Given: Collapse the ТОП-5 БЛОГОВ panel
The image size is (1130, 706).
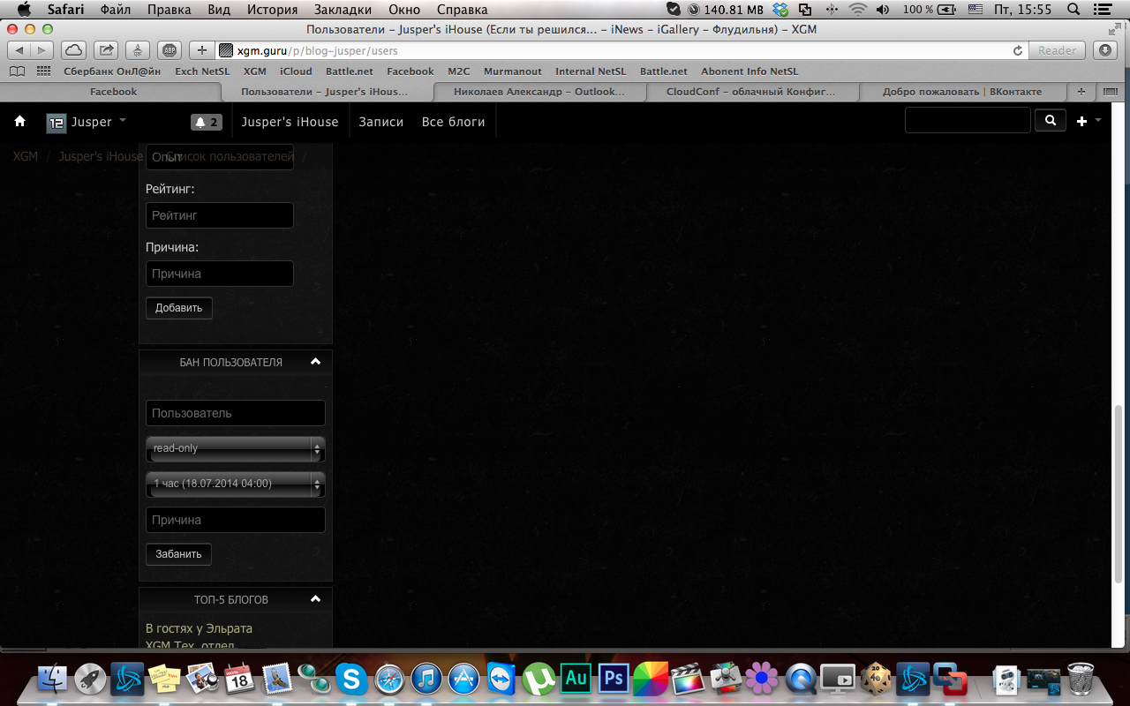Looking at the screenshot, I should coord(315,599).
